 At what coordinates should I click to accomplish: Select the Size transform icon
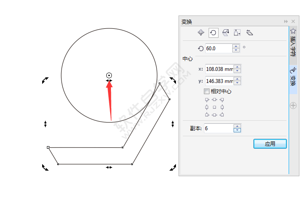coord(237,33)
